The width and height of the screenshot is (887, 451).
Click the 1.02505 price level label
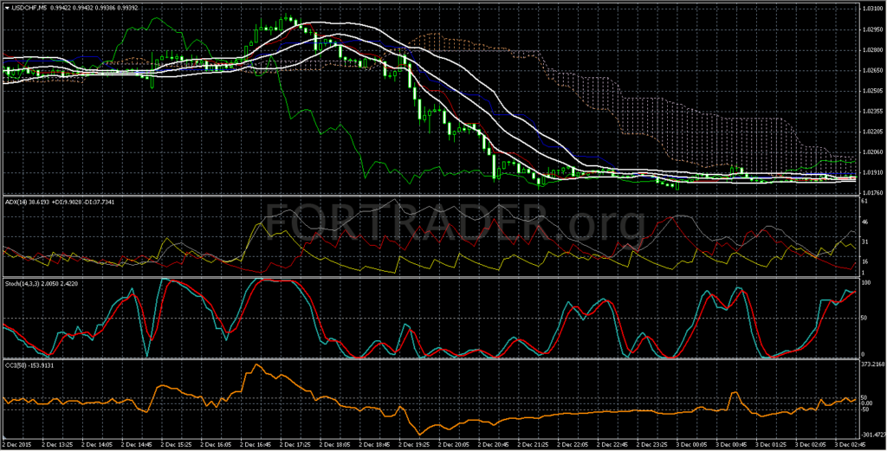point(871,91)
